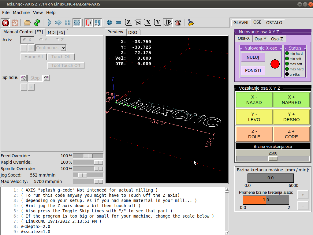Run the program with the play icon
The image size is (313, 235).
pos(49,23)
